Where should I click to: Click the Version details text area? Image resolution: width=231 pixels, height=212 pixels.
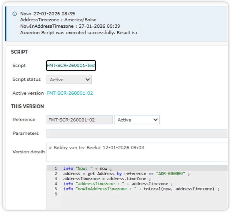click(x=137, y=152)
